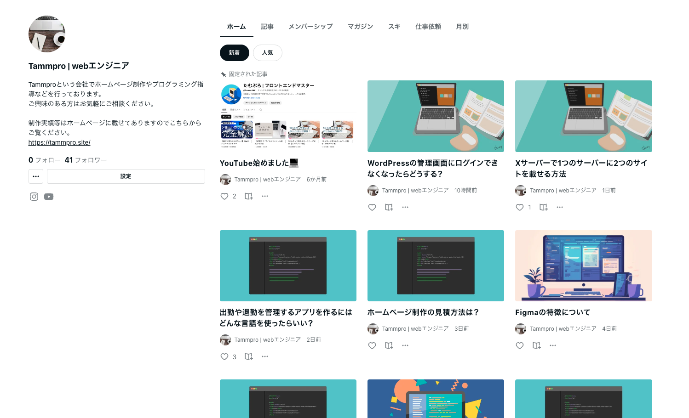The height and width of the screenshot is (418, 689).
Task: Open more menu for YouTube始めました article
Action: (265, 196)
